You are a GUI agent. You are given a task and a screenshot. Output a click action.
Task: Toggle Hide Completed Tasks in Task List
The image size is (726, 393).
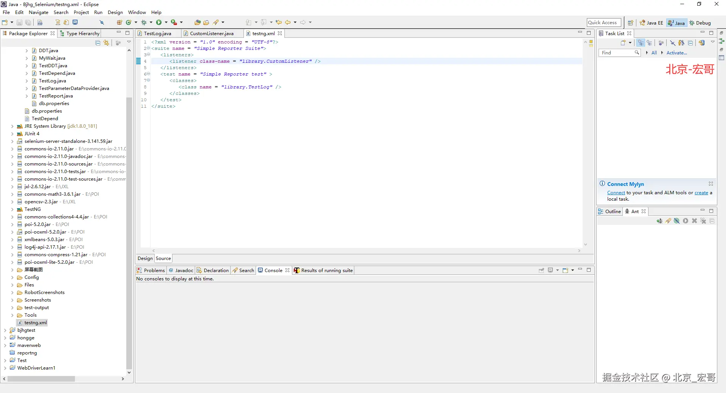coord(672,43)
